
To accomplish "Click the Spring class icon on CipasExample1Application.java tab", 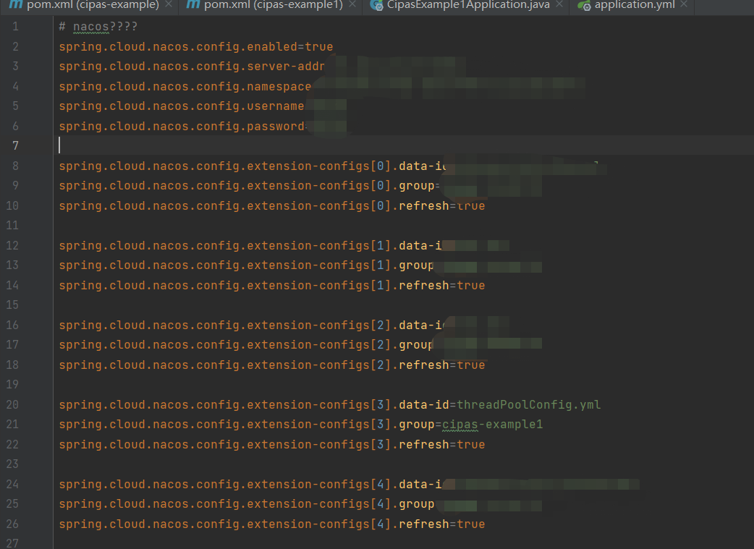I will click(377, 6).
